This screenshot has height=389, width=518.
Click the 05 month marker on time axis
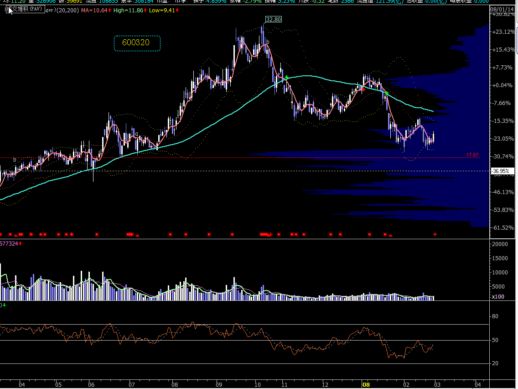tap(58, 385)
